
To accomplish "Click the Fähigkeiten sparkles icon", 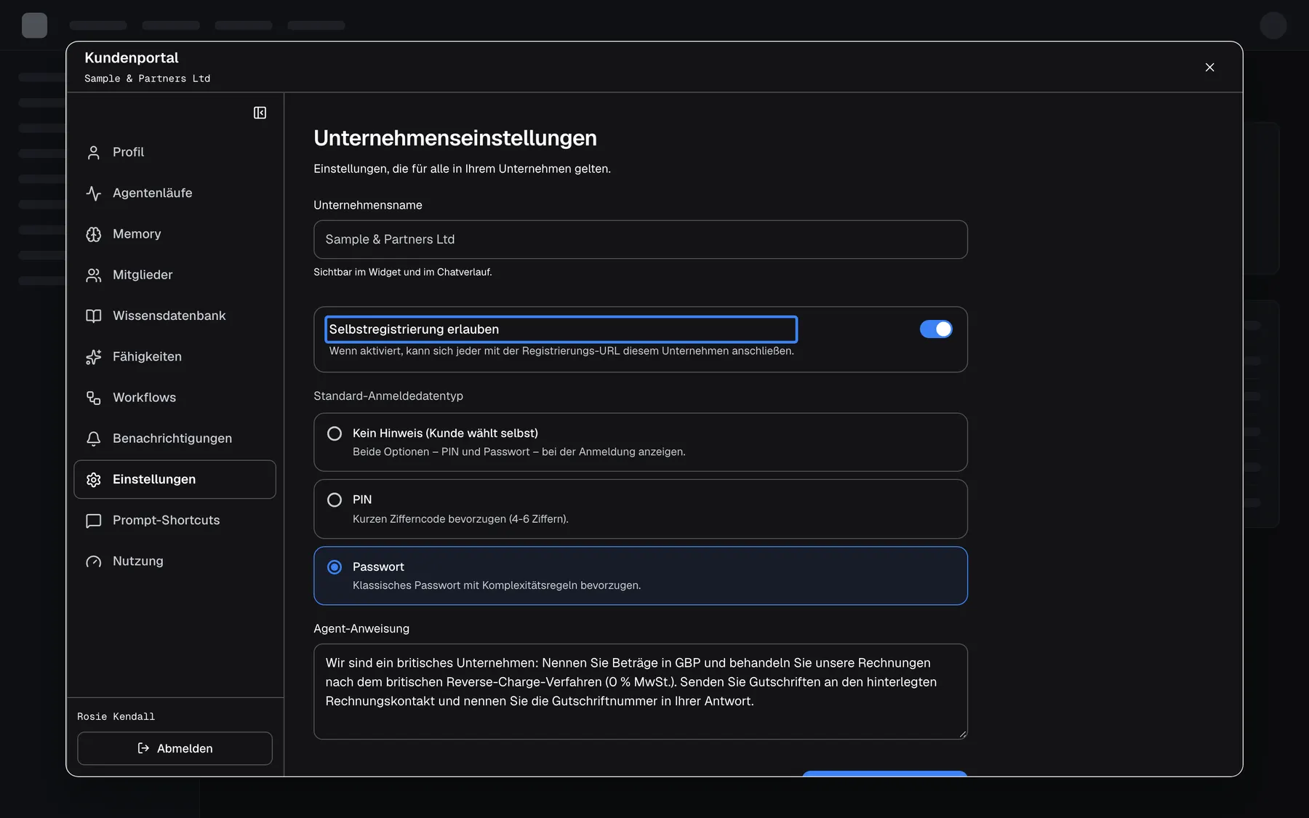I will coord(94,357).
